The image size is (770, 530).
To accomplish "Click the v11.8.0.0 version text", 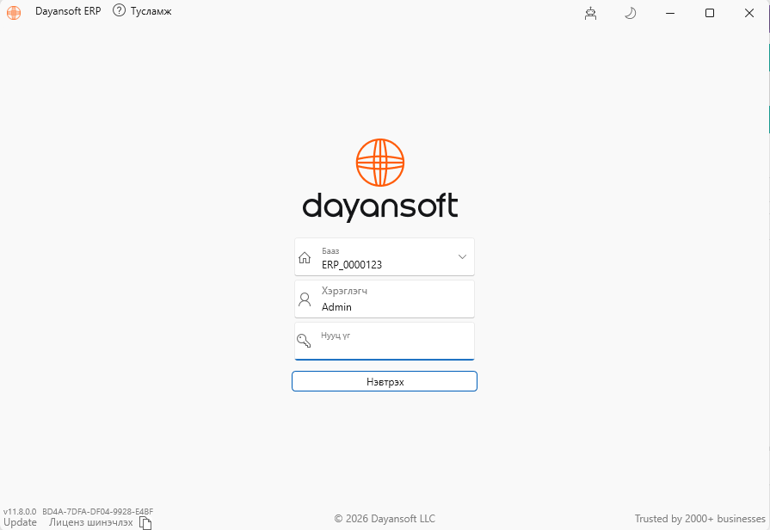I will click(20, 511).
